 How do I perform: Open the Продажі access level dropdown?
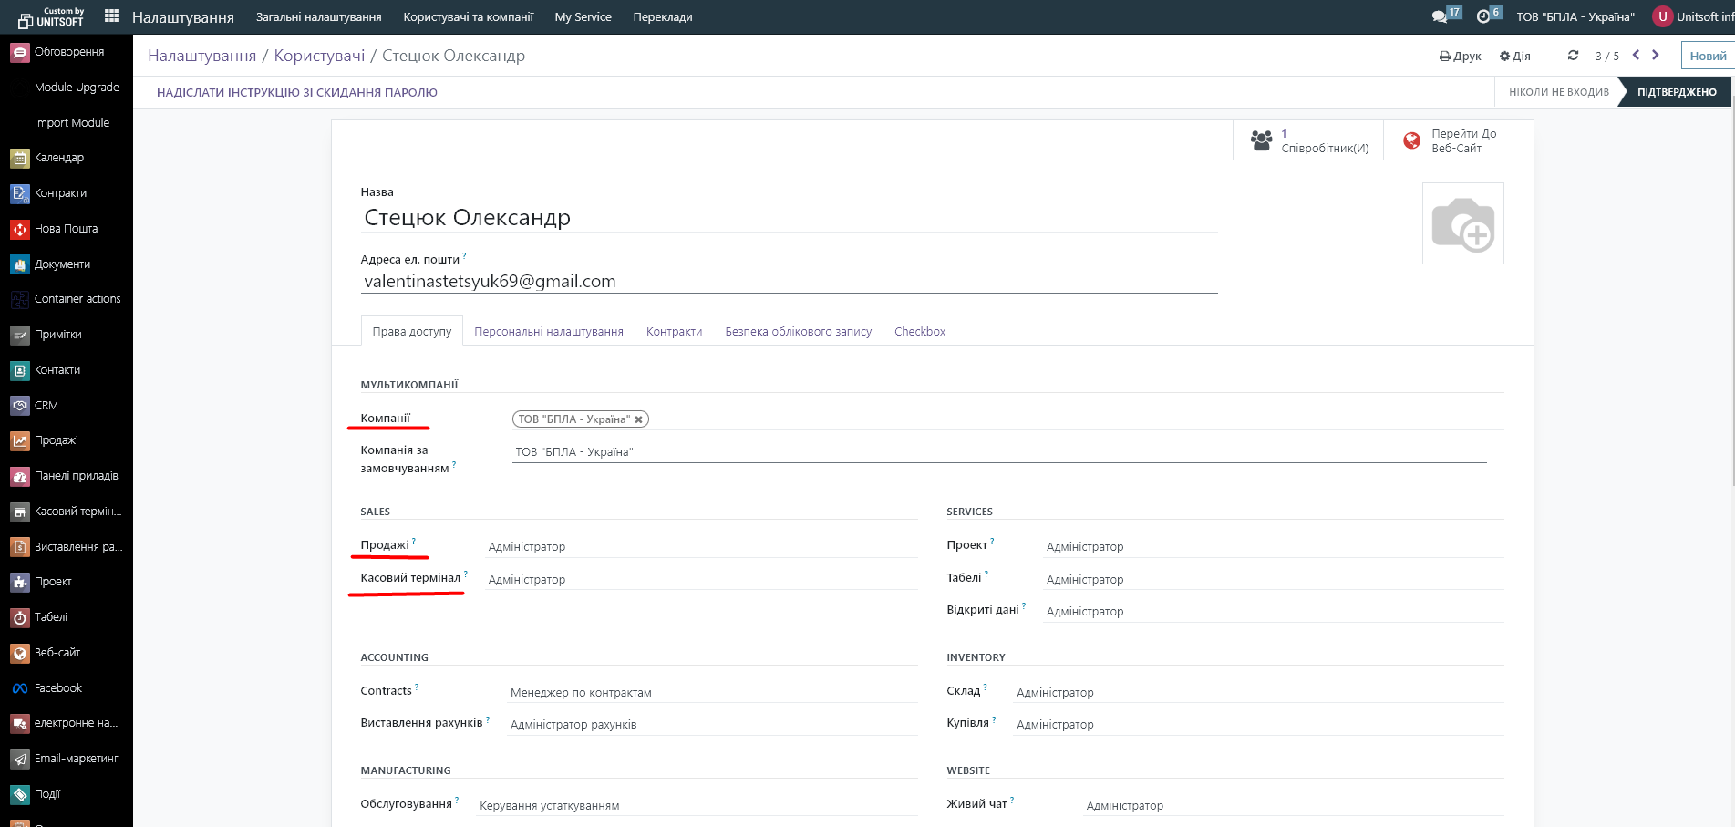pyautogui.click(x=700, y=547)
